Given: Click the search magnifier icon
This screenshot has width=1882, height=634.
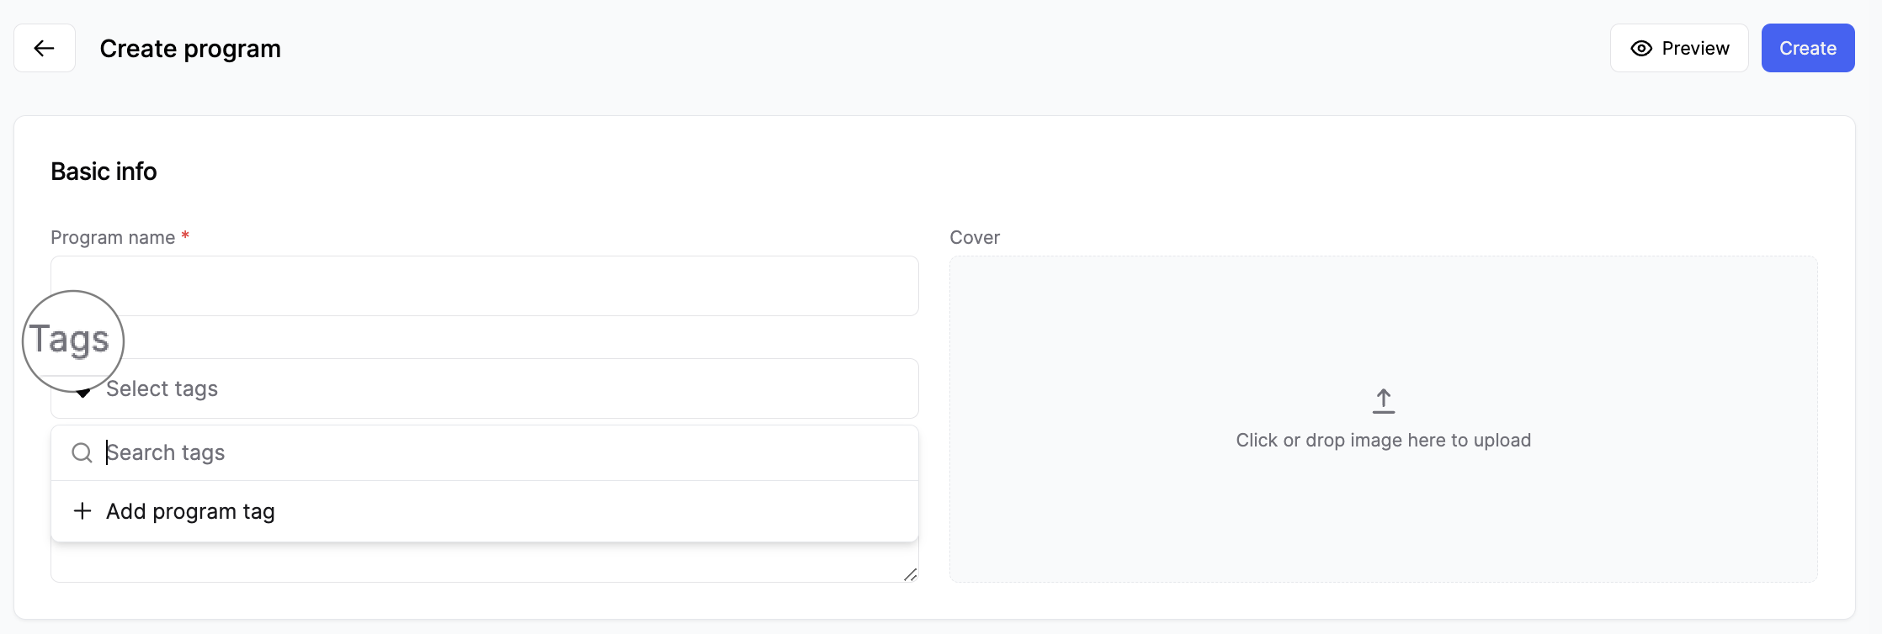Looking at the screenshot, I should pos(82,453).
